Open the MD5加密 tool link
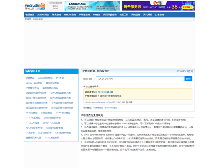The width and height of the screenshot is (219, 168). point(30,133)
